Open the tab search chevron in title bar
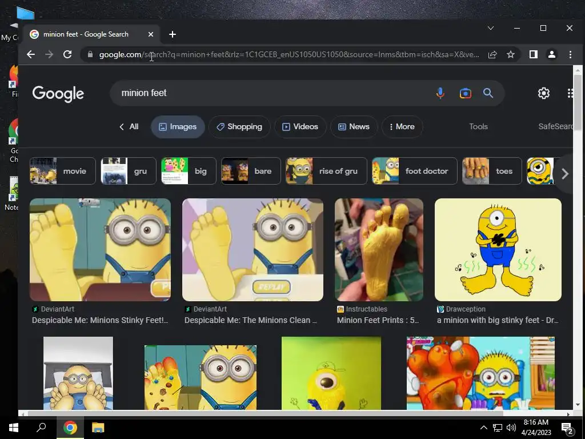This screenshot has width=585, height=439. pos(491,28)
